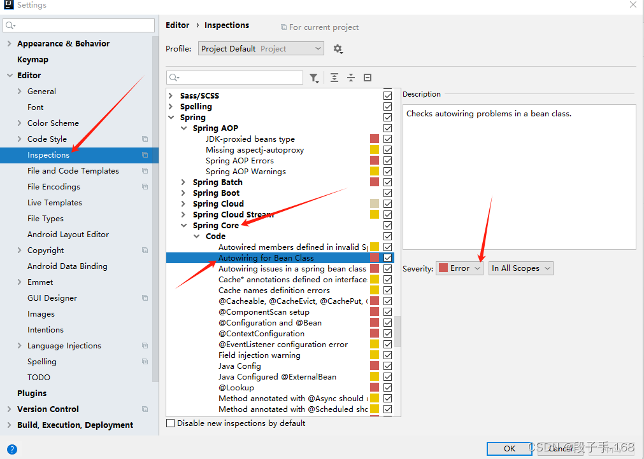Click the OK button
The width and height of the screenshot is (644, 459).
510,448
